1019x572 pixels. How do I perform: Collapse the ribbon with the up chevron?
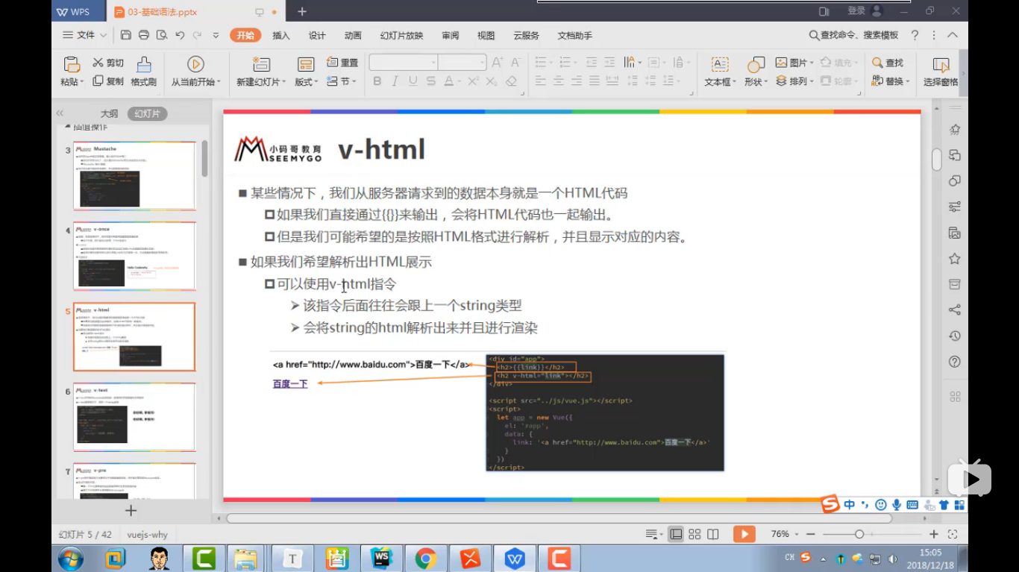[x=953, y=35]
